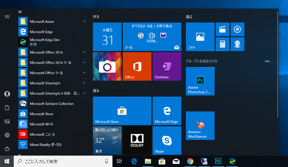Click グループに名前を付ける to name group
This screenshot has width=288, height=167.
coord(202,61)
